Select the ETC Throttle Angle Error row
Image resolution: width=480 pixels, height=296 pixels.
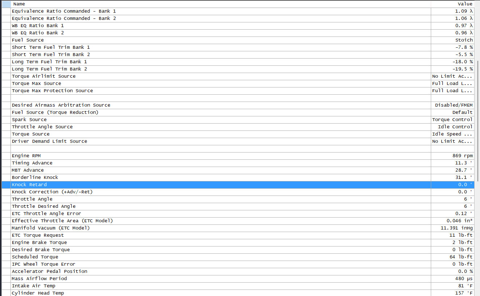click(x=238, y=214)
